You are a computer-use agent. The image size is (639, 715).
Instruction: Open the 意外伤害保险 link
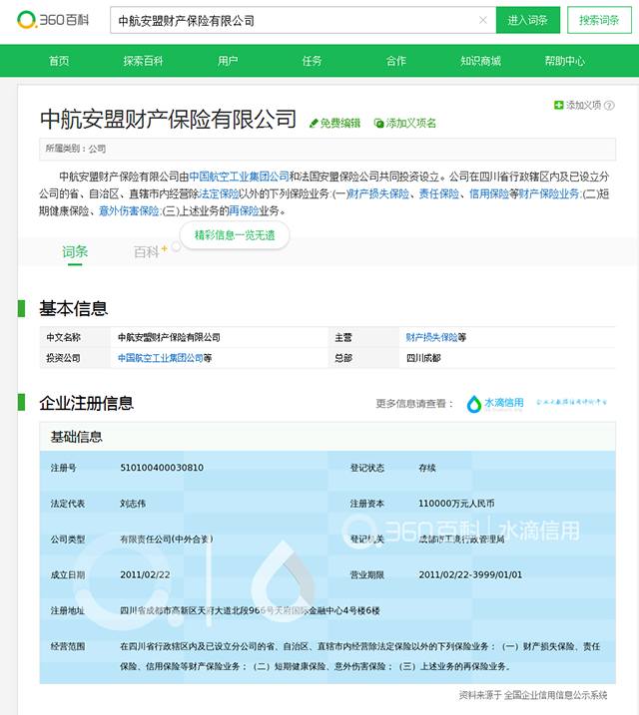coord(129,210)
